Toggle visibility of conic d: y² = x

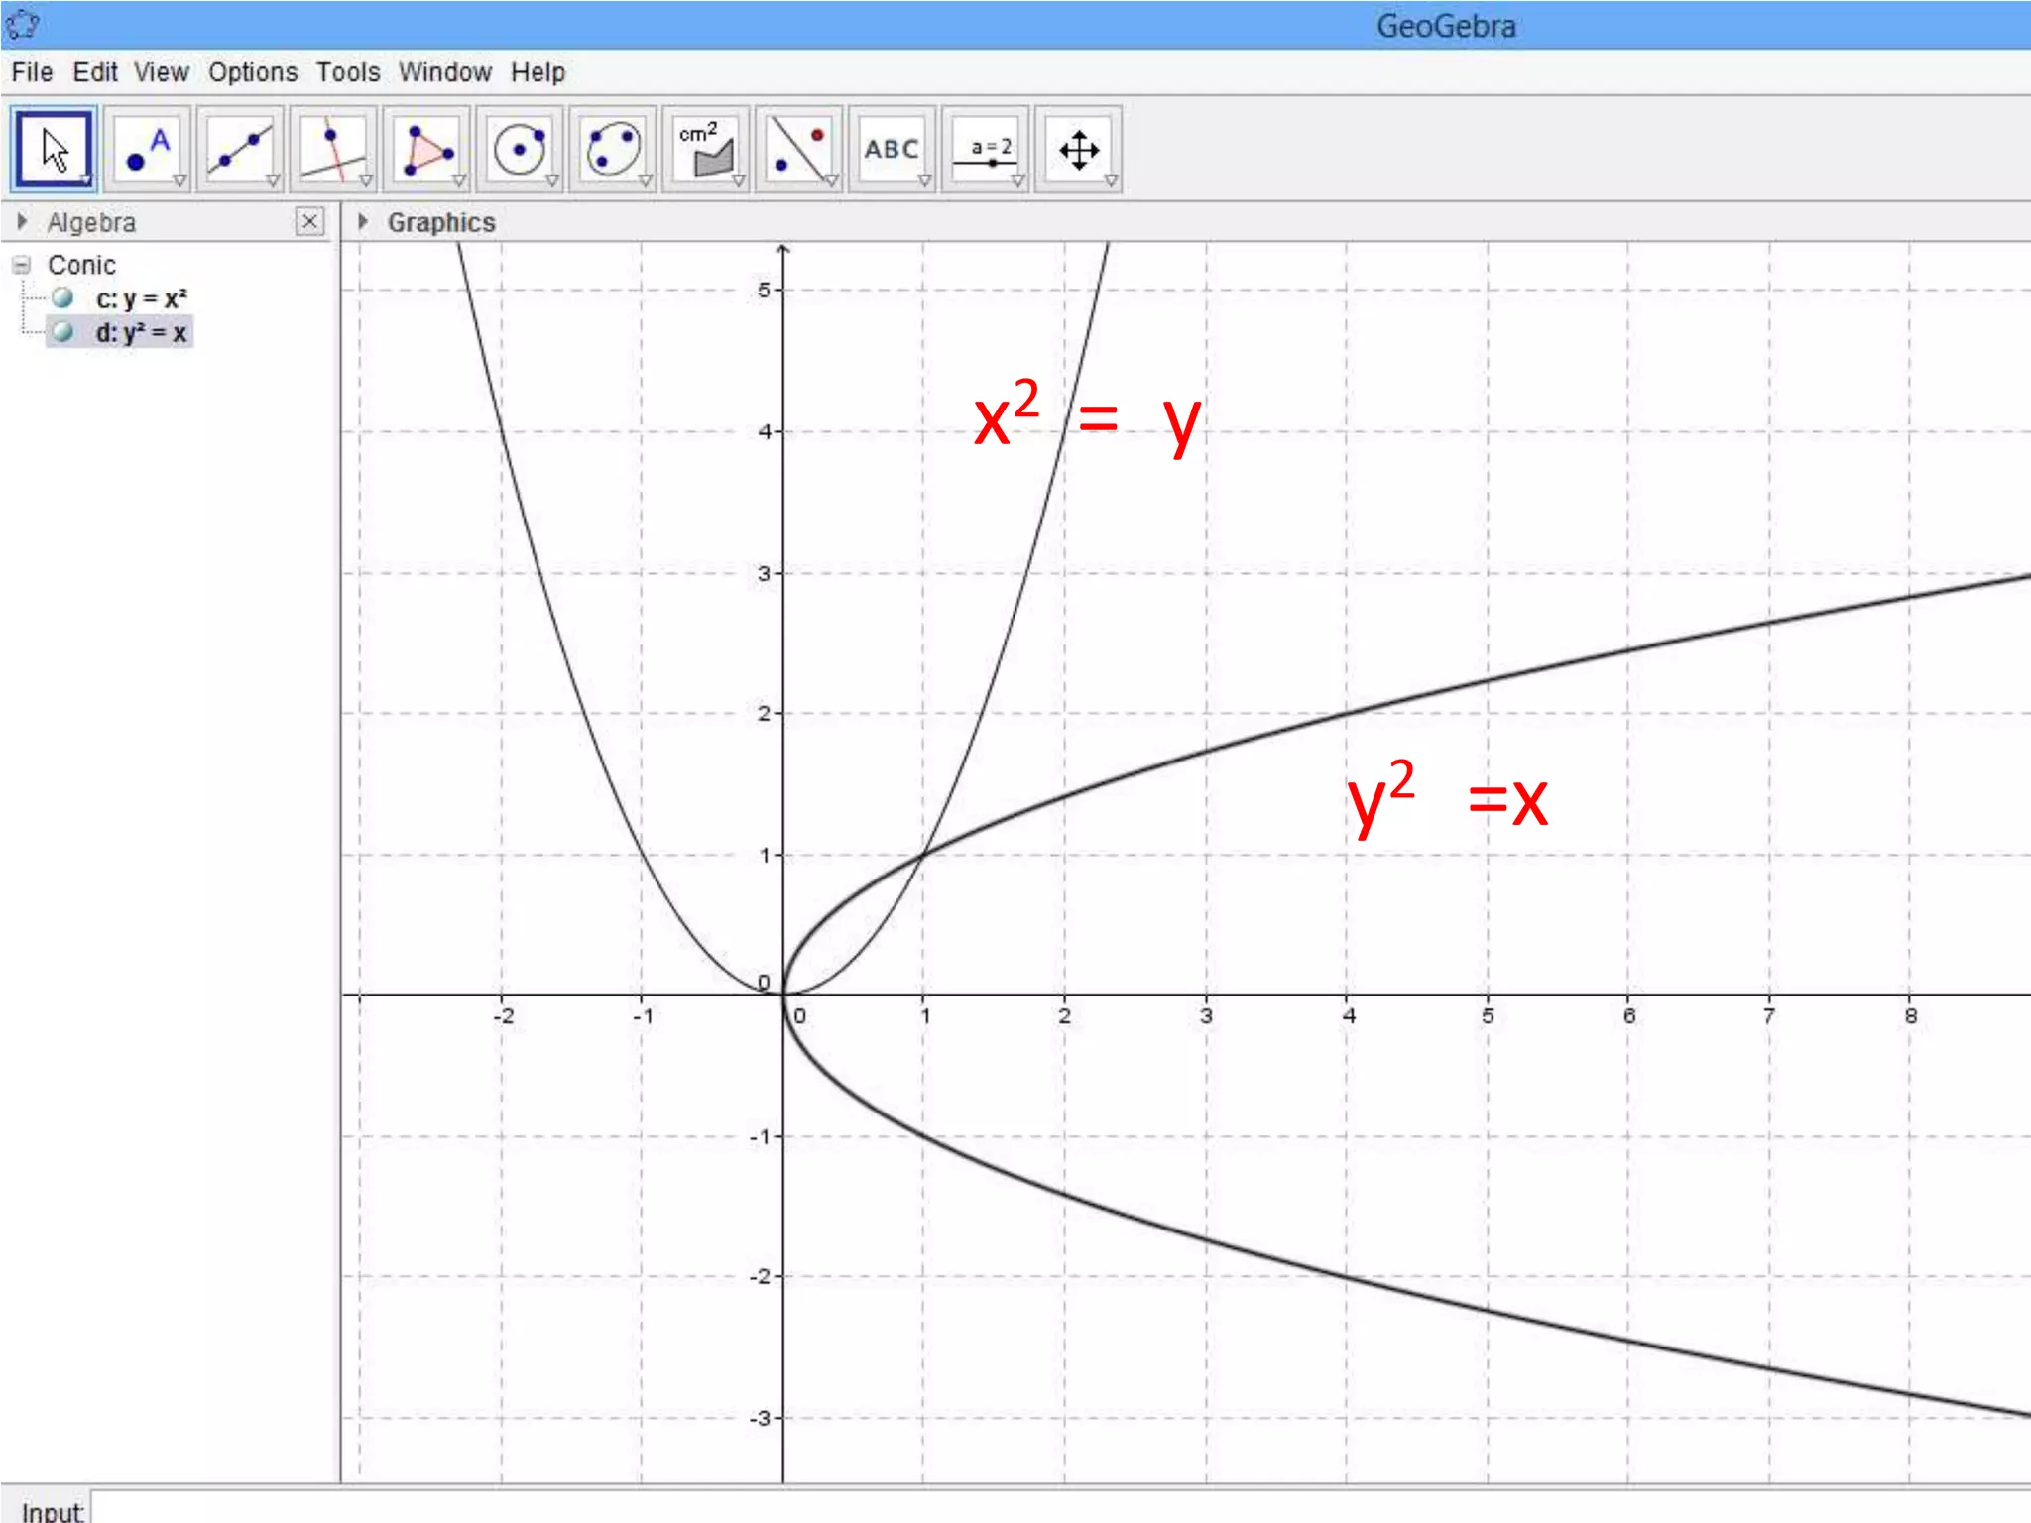(x=63, y=332)
